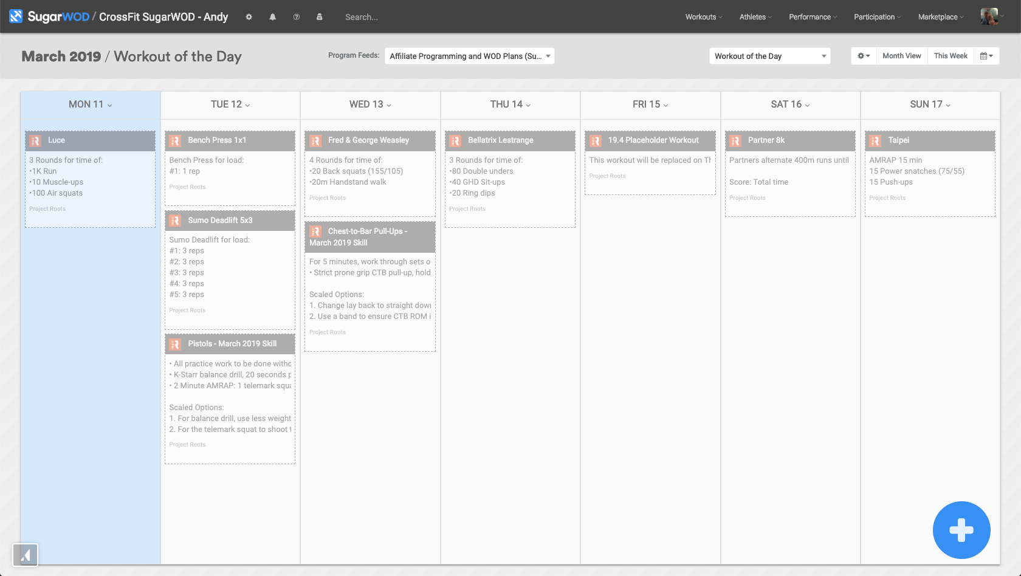Open the Bellatrix Lestrange workout card
Screen dimensions: 1021x576
point(510,140)
